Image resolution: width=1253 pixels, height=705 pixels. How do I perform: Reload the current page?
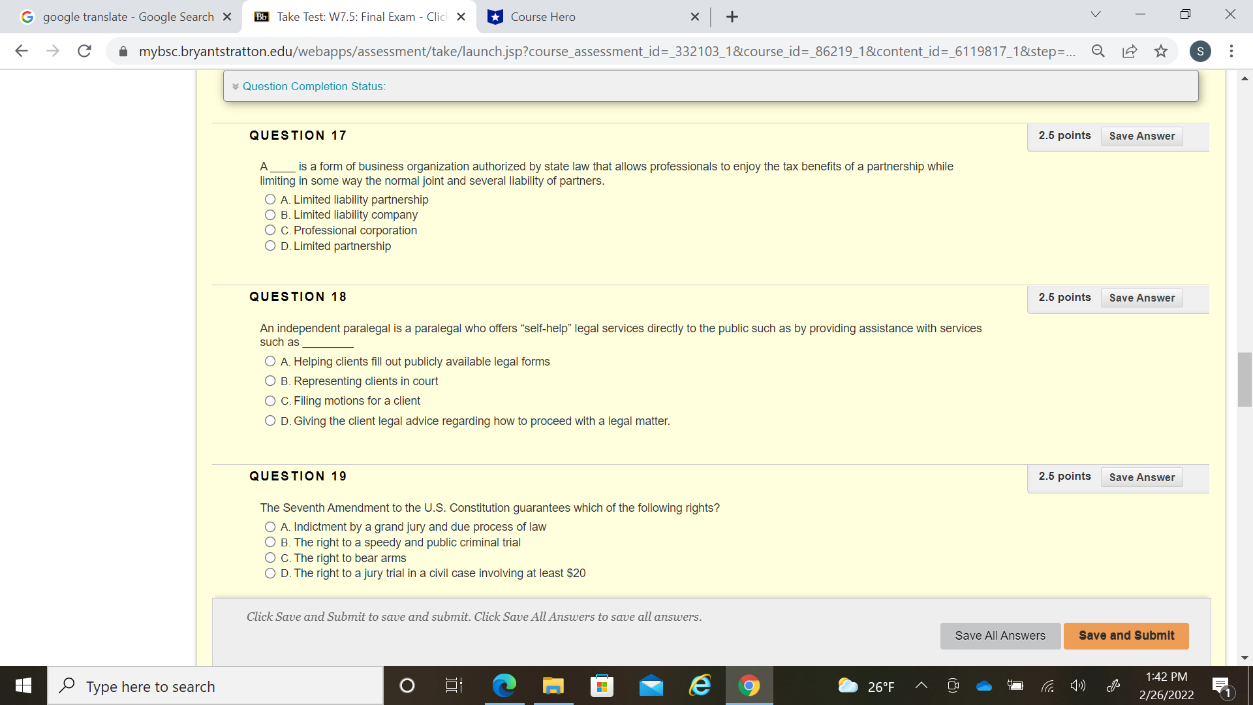click(x=84, y=51)
